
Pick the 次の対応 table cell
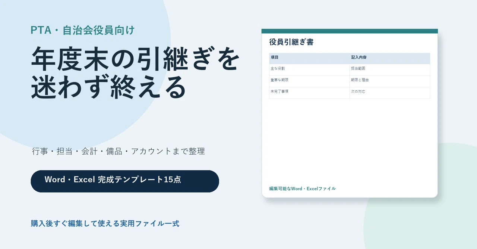390,93
